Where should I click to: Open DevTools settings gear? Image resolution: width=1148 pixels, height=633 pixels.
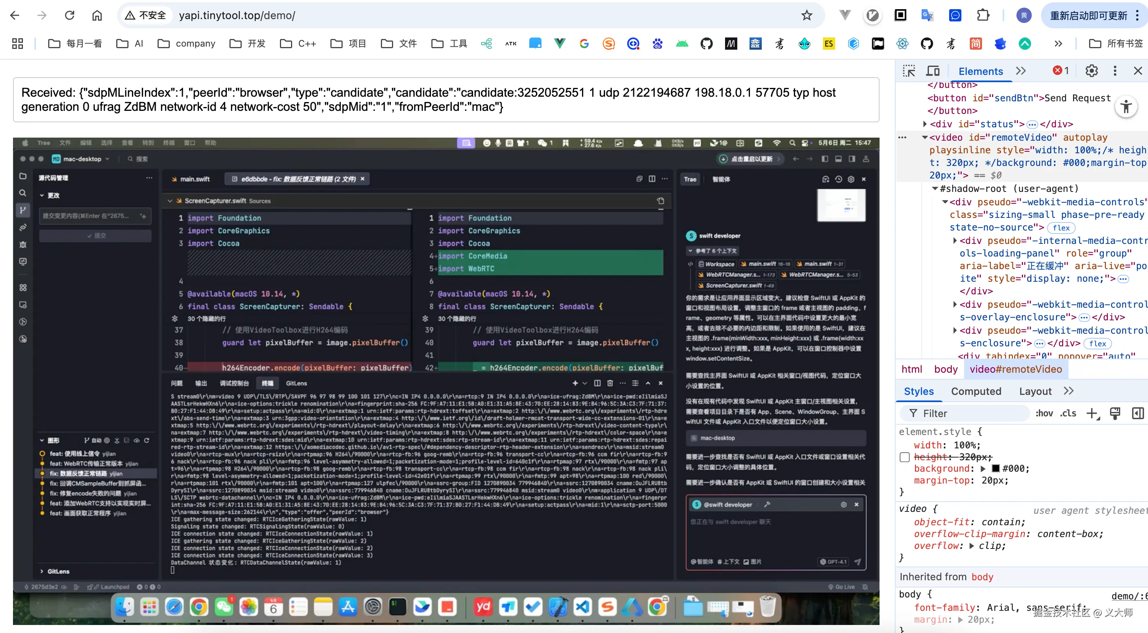pyautogui.click(x=1091, y=71)
